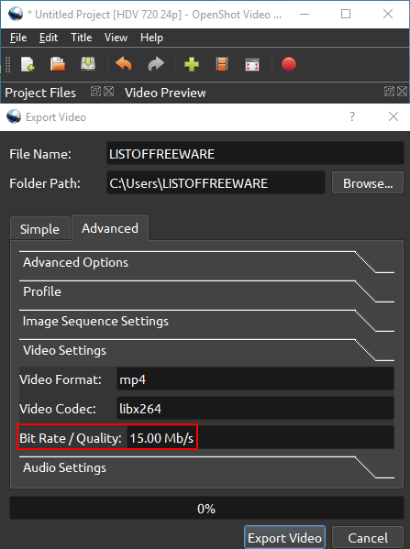This screenshot has height=549, width=410.
Task: Expand the Advanced Options section
Action: tap(206, 263)
